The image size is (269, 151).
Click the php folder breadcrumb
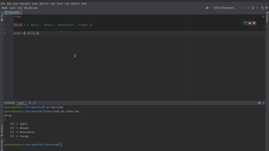20,8
